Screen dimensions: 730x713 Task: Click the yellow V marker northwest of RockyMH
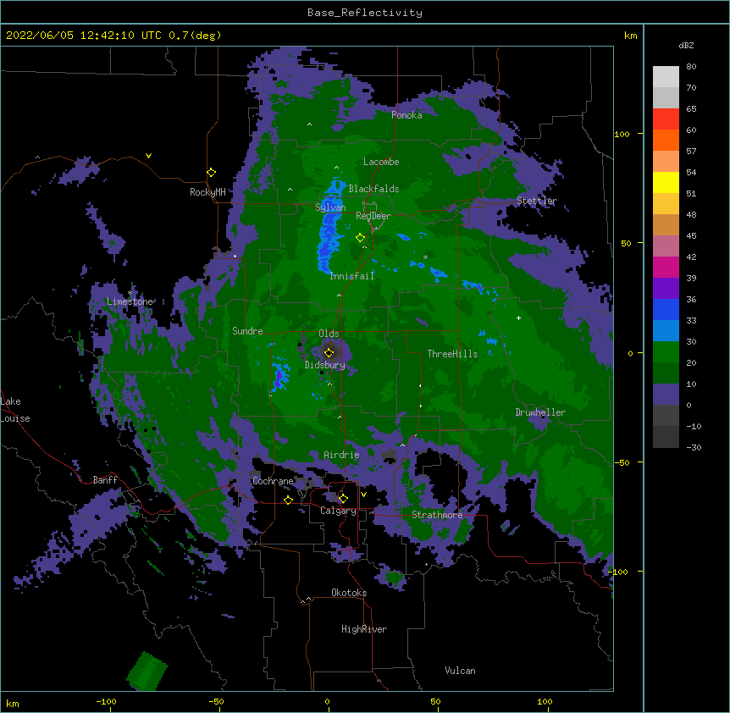[x=148, y=156]
